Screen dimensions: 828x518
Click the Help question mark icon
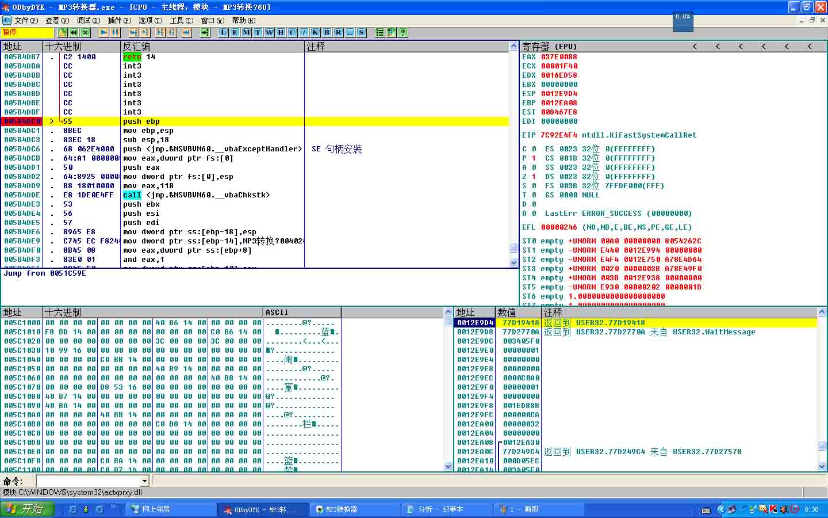[402, 33]
